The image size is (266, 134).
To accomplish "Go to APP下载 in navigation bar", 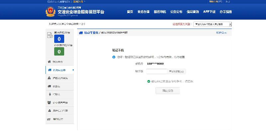I will (209, 12).
